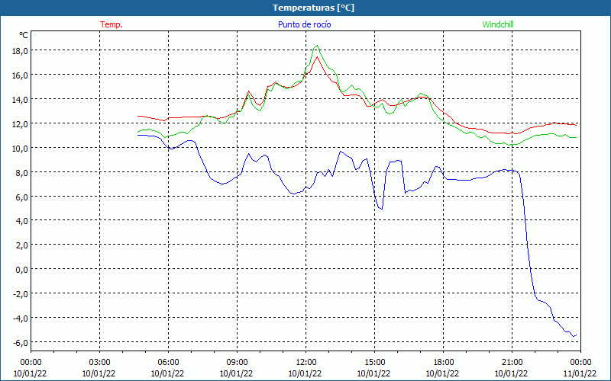The width and height of the screenshot is (611, 381).
Task: Click the 10,0 y-axis value
Action: [20, 148]
